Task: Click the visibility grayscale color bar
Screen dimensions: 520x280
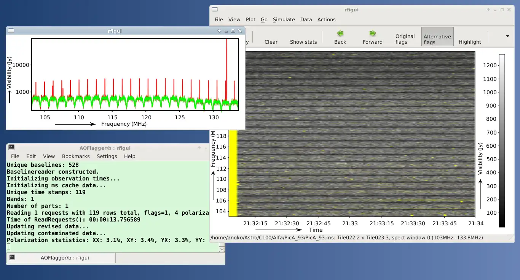Action: tap(502, 141)
